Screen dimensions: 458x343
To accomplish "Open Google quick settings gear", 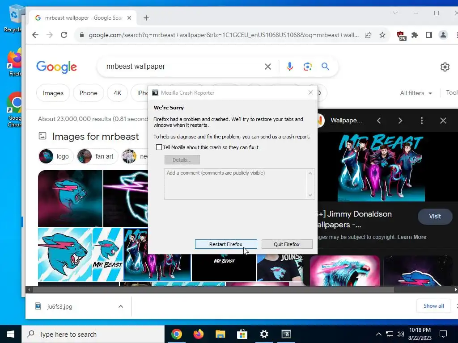I will [x=445, y=67].
